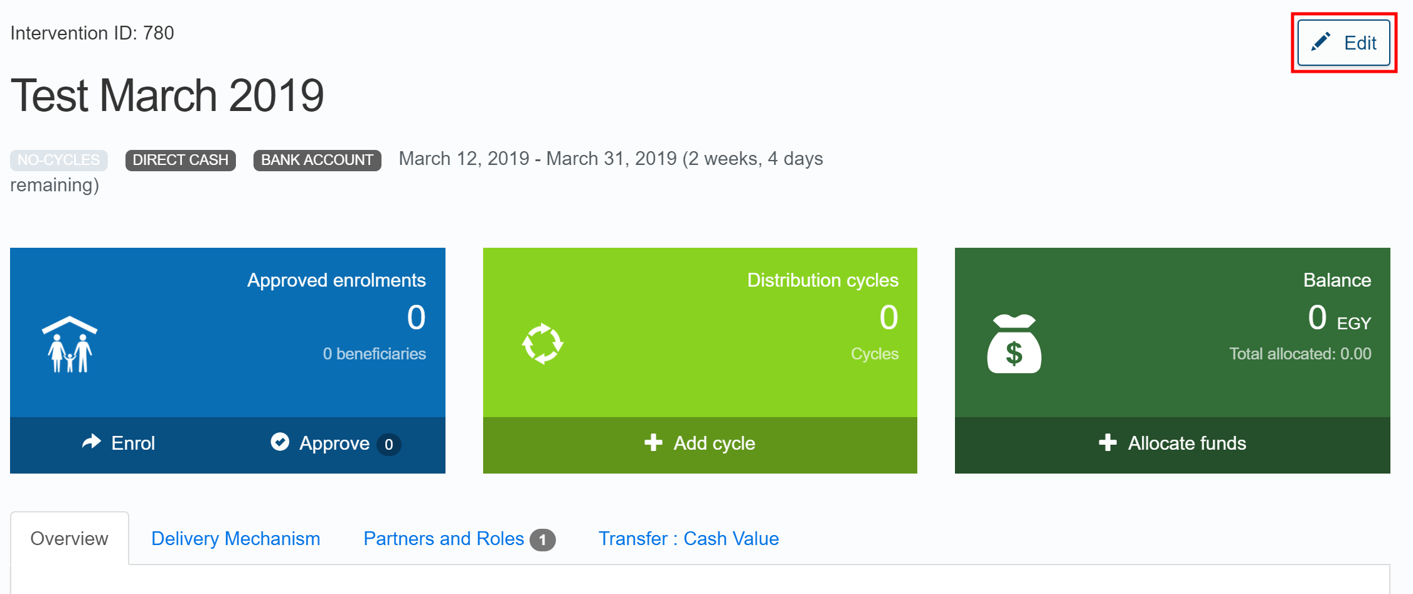Click the pencil icon in Edit button

point(1320,42)
